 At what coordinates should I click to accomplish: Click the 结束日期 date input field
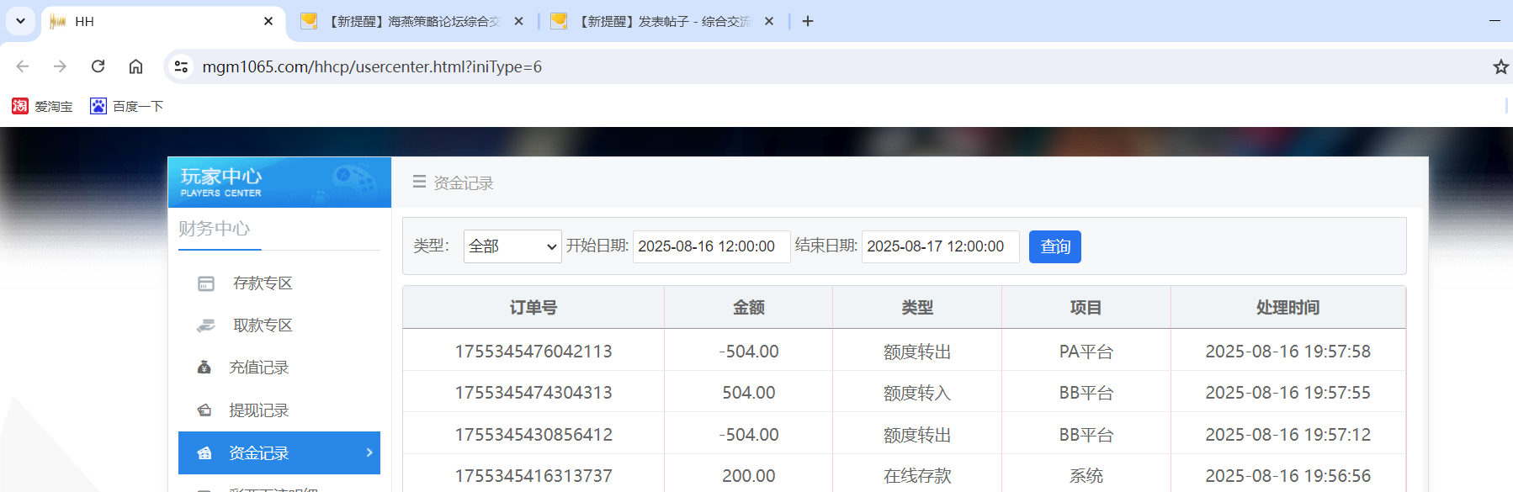coord(940,246)
